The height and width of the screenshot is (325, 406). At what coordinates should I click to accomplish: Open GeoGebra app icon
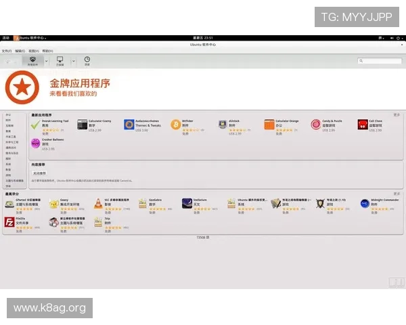(x=143, y=204)
